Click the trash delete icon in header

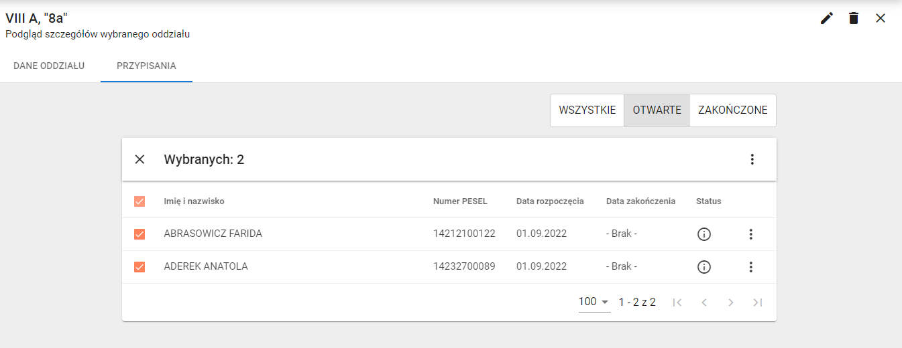tap(854, 19)
